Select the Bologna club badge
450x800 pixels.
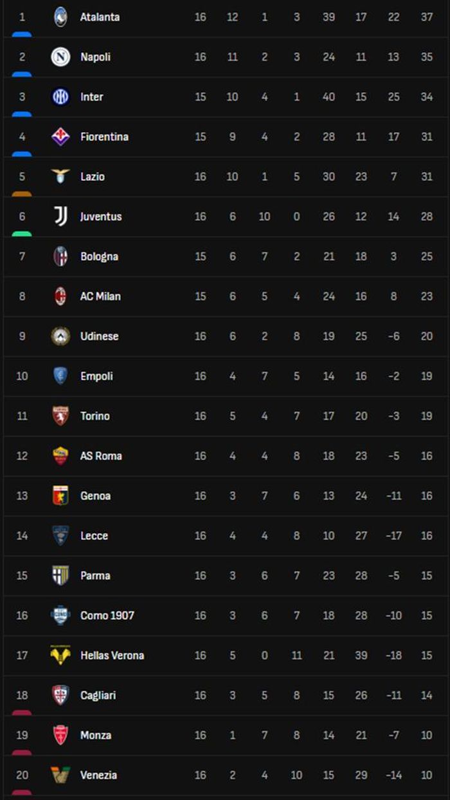tap(60, 256)
